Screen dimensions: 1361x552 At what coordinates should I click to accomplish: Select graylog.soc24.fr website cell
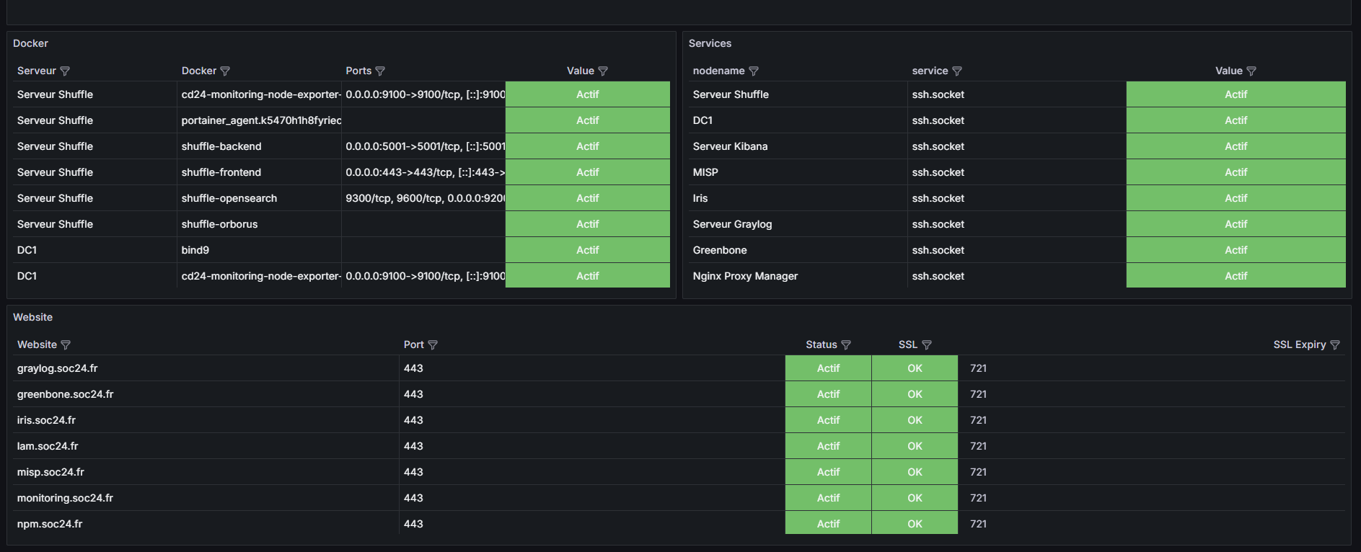click(206, 368)
